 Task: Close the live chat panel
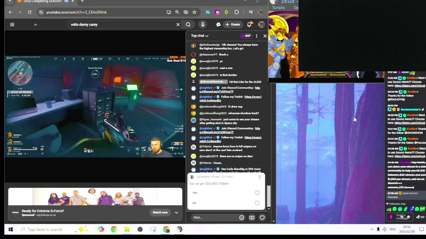[x=265, y=36]
